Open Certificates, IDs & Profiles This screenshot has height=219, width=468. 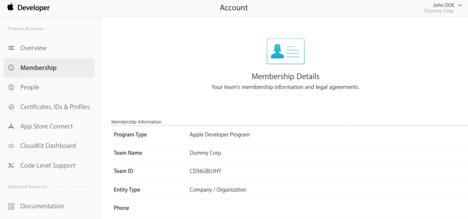click(x=55, y=106)
